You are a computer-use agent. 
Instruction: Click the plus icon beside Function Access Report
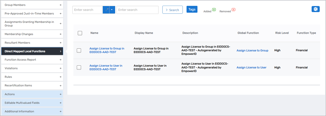coord(60,60)
